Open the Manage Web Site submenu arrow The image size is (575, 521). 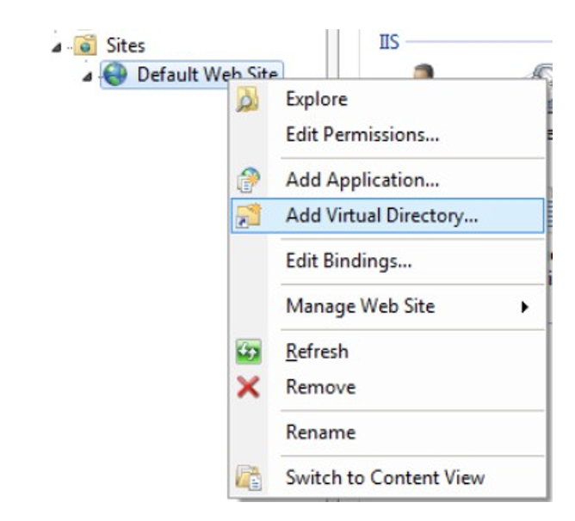point(525,307)
